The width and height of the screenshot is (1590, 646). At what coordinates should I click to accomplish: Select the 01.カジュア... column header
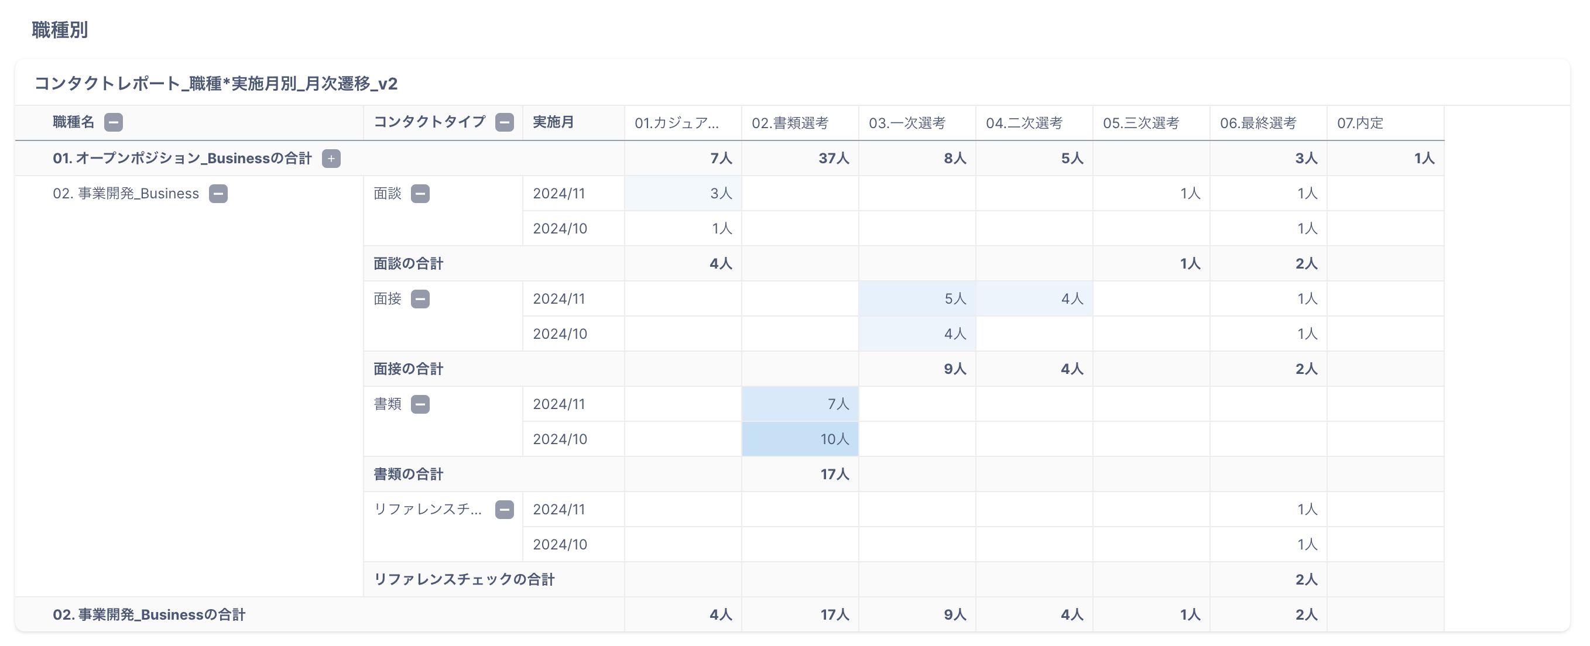pyautogui.click(x=677, y=123)
